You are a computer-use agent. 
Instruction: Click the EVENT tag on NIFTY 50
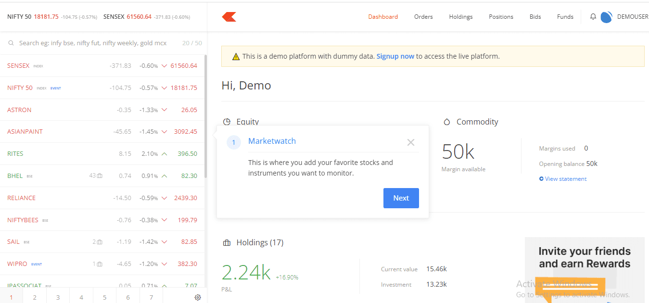(x=56, y=88)
